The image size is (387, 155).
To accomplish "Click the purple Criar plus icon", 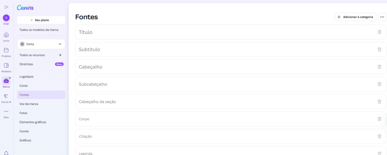I will pos(6,18).
